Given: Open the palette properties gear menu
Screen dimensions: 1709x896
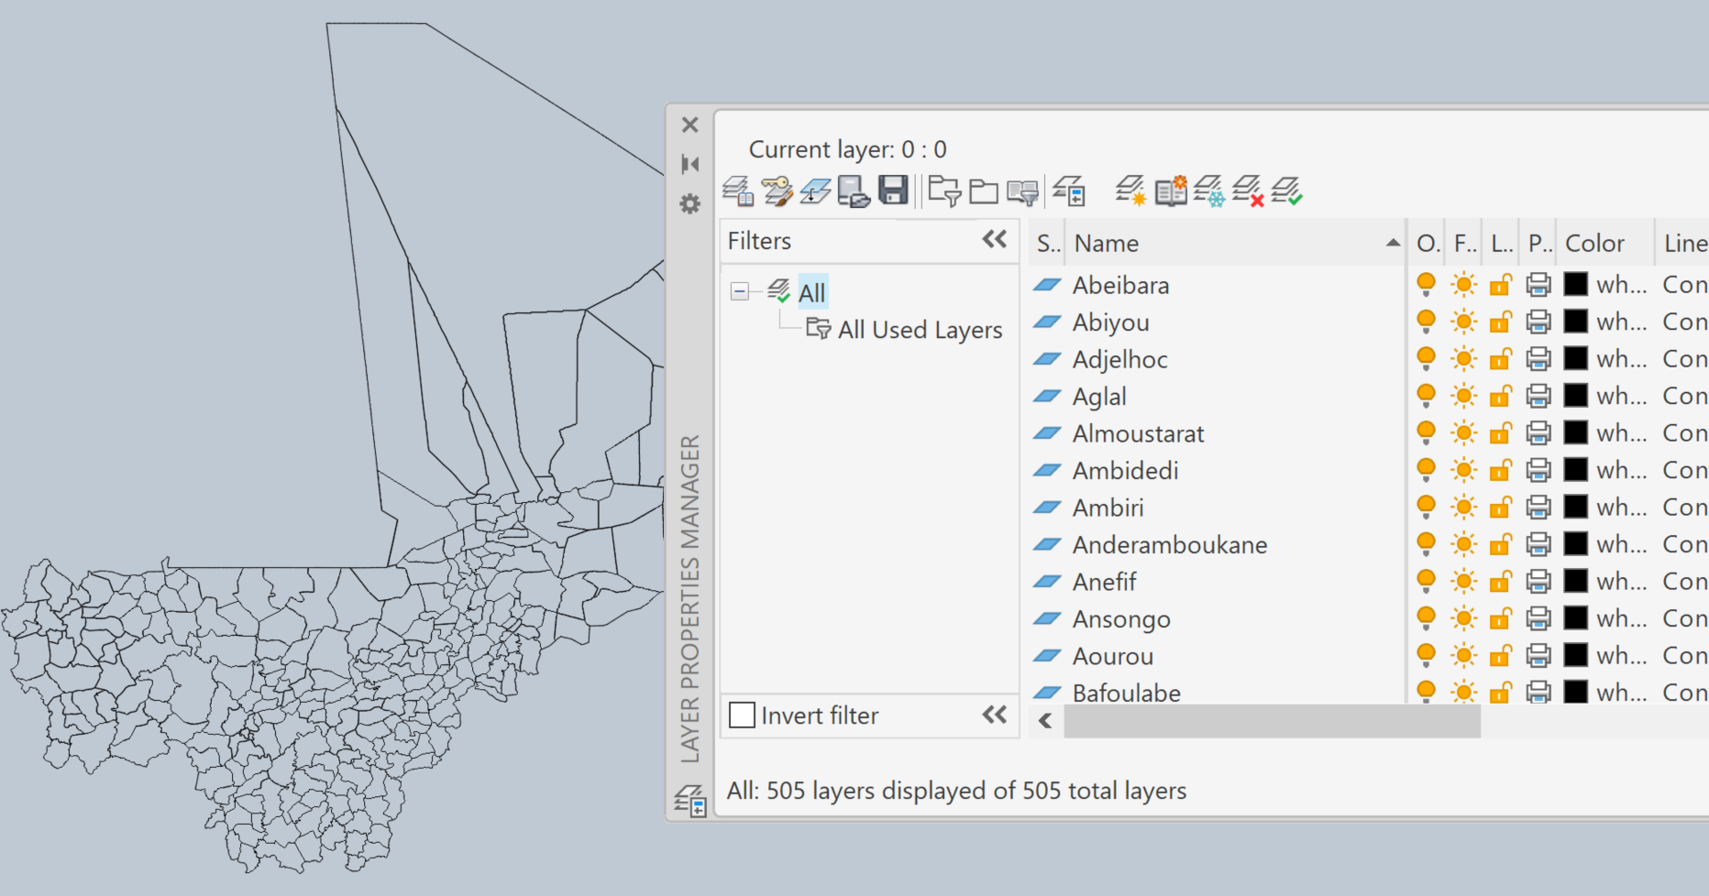Looking at the screenshot, I should click(x=689, y=205).
